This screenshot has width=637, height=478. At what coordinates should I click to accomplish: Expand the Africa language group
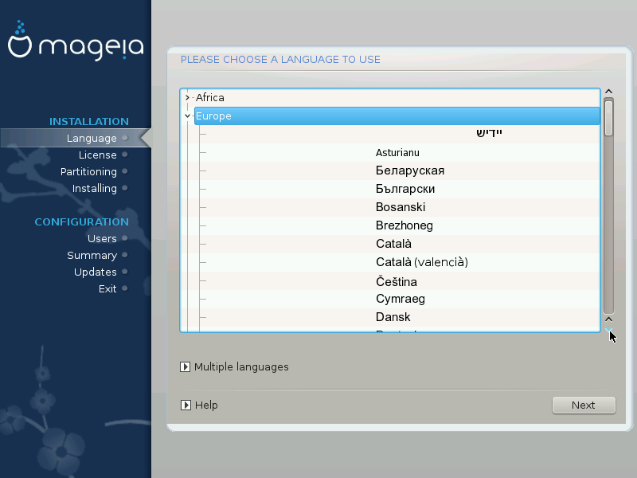point(187,97)
